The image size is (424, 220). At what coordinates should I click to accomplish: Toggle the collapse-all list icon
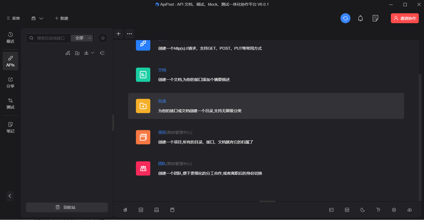click(102, 53)
